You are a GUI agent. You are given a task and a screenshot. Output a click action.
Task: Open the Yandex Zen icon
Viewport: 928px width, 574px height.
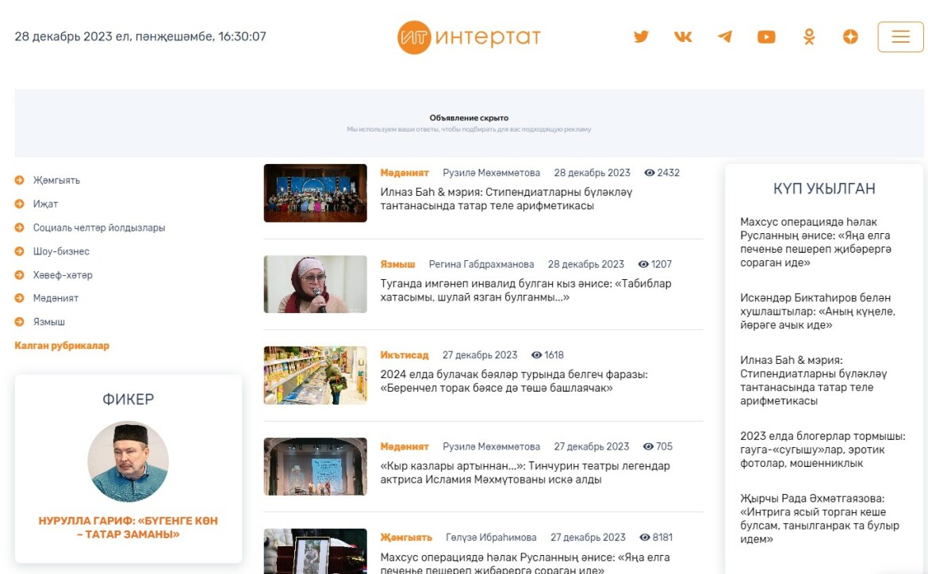click(850, 36)
